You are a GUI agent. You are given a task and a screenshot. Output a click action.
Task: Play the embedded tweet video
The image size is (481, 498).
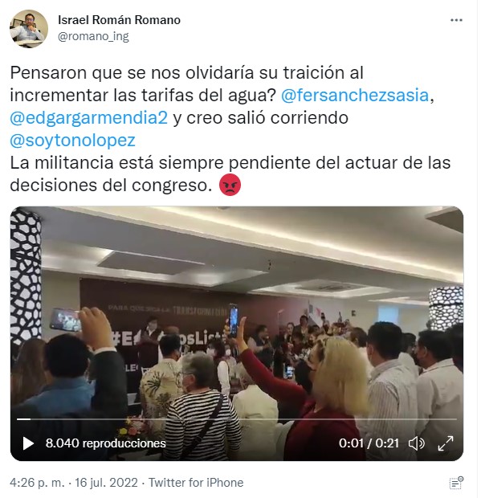(28, 443)
